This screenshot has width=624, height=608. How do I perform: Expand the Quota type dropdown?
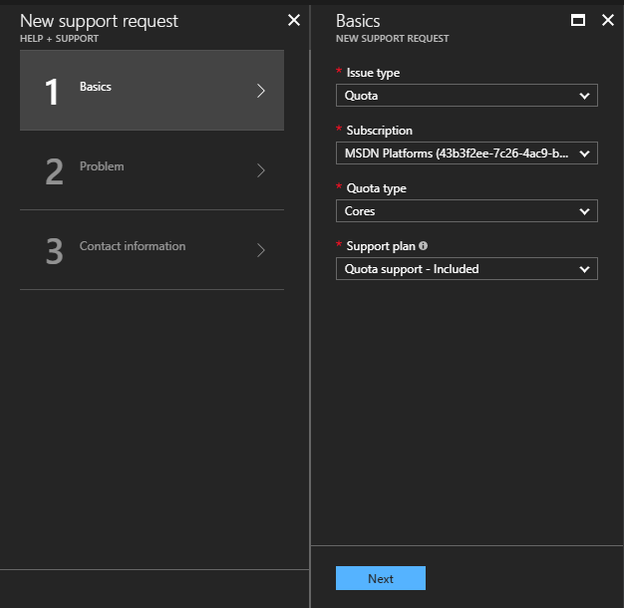(467, 211)
